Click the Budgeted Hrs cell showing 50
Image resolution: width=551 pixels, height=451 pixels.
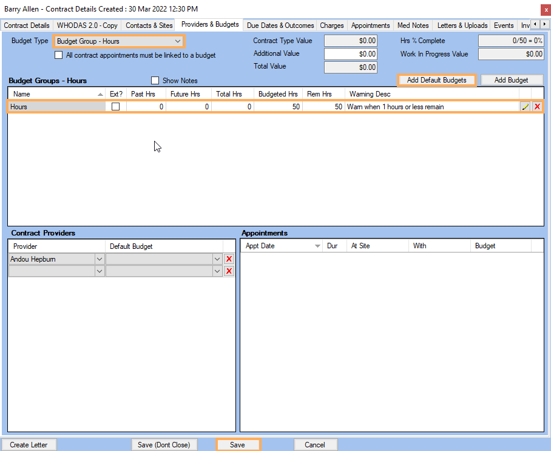click(x=278, y=107)
